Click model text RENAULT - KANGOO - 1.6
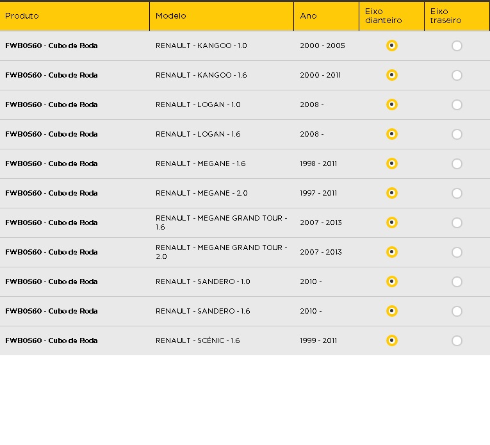 point(201,75)
